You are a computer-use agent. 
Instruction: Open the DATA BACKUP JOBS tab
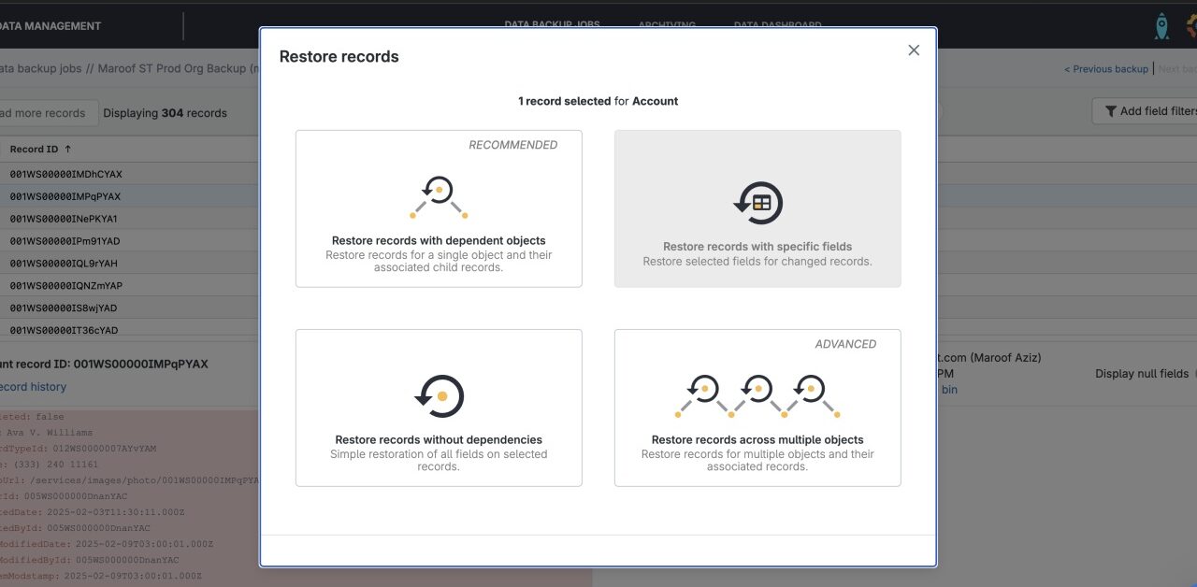(x=553, y=25)
